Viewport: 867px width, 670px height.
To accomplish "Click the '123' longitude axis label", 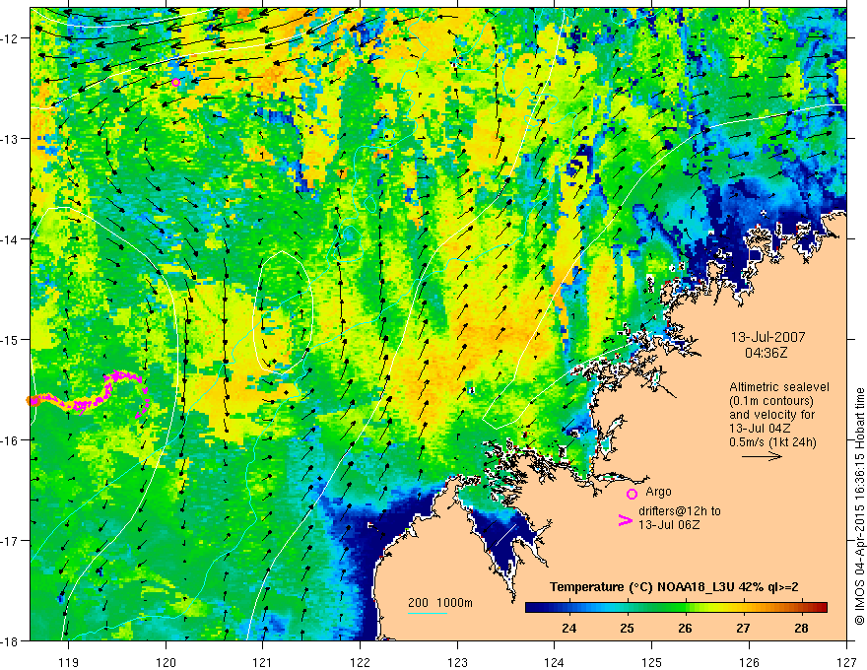I will click(x=457, y=662).
